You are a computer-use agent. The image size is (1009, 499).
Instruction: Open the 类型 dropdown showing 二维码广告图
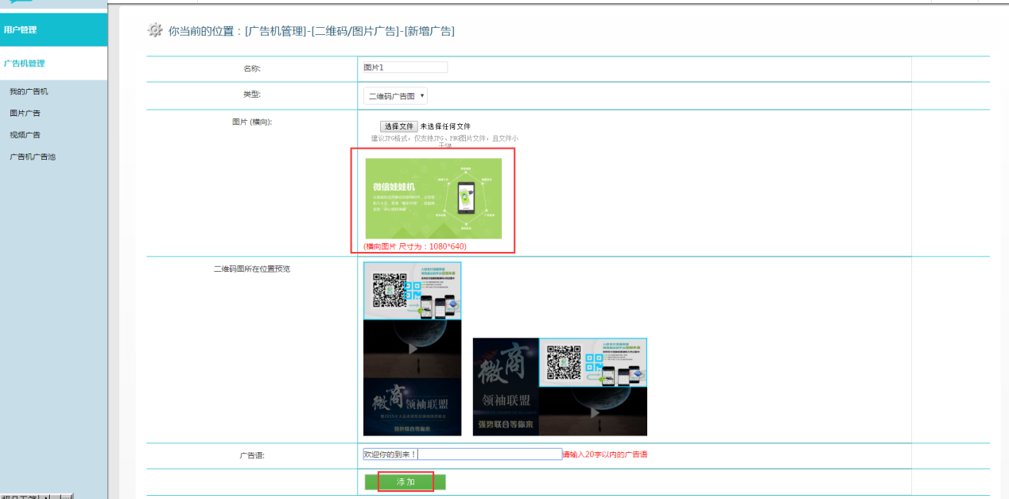pyautogui.click(x=395, y=96)
